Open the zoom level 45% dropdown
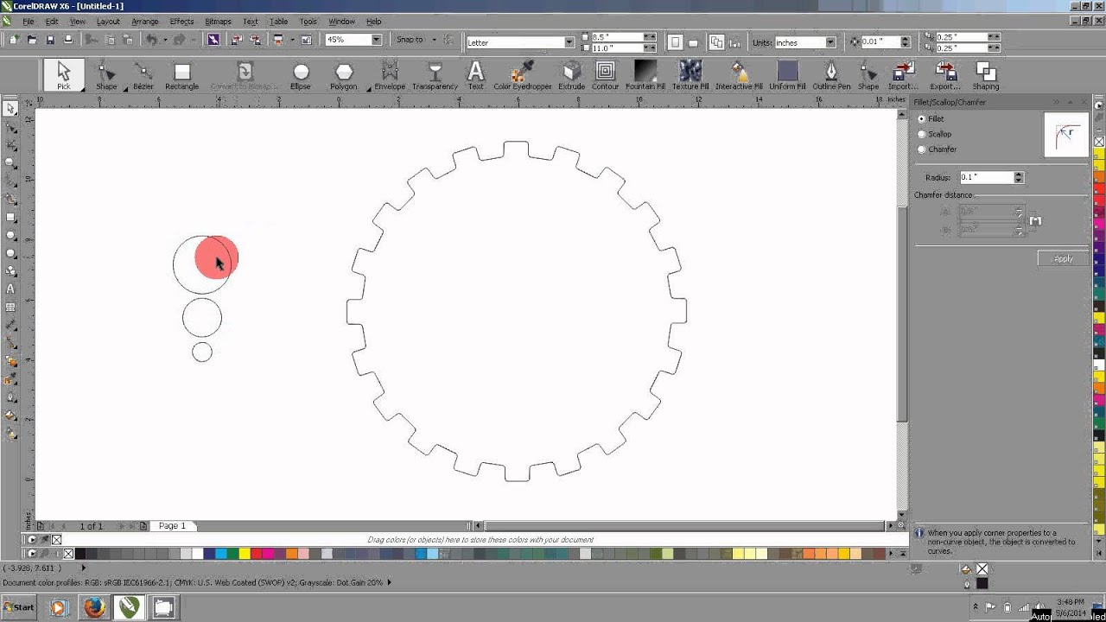This screenshot has width=1106, height=622. coord(376,40)
